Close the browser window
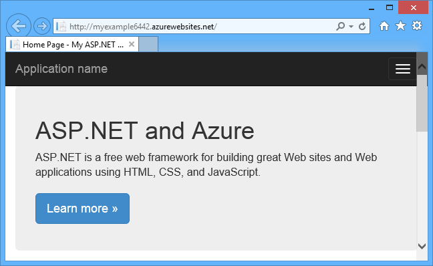This screenshot has width=433, height=266. [413, 7]
